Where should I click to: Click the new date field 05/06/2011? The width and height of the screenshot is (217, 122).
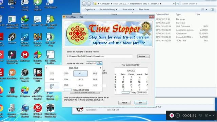tap(91, 63)
